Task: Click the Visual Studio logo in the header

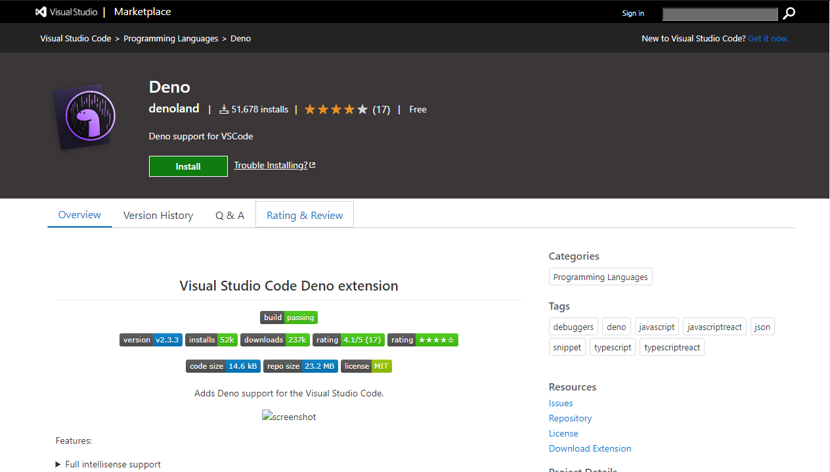Action: [39, 11]
